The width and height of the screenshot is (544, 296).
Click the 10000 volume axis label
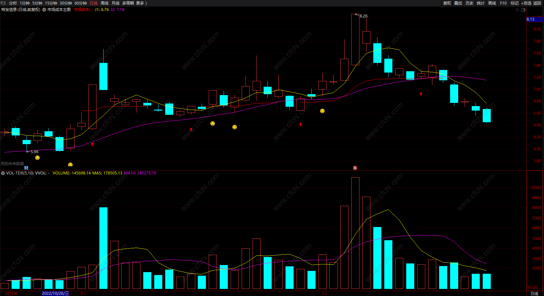(x=536, y=188)
